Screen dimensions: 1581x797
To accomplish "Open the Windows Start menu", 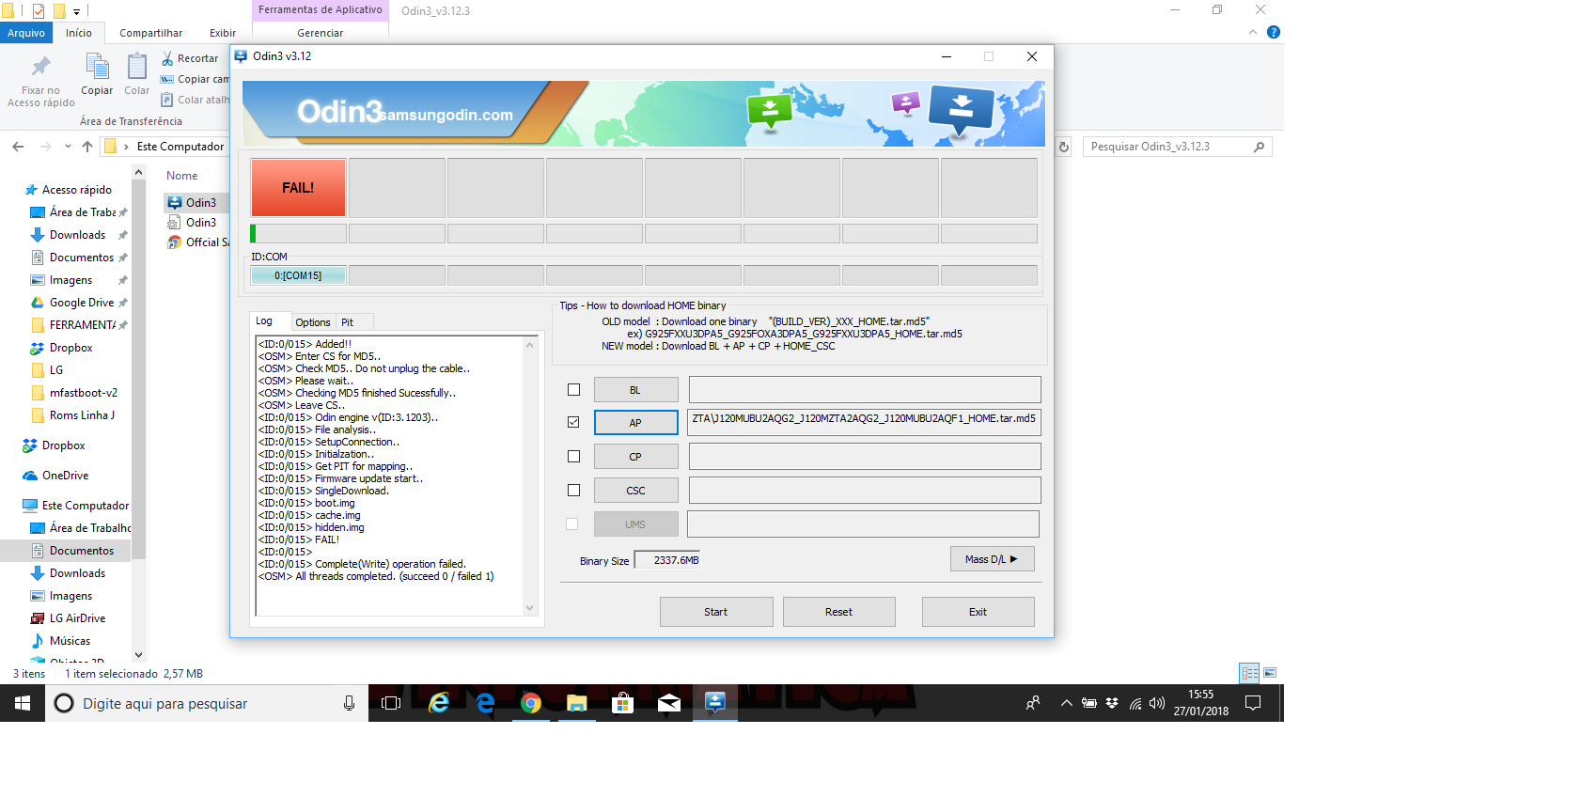I will pos(23,703).
